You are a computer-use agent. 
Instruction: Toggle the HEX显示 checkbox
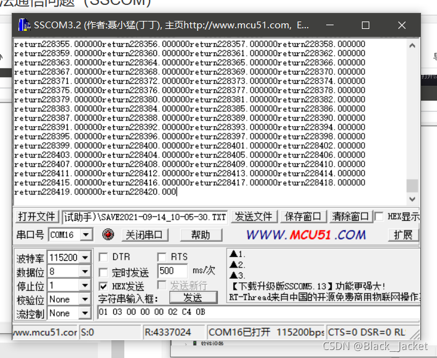click(379, 217)
